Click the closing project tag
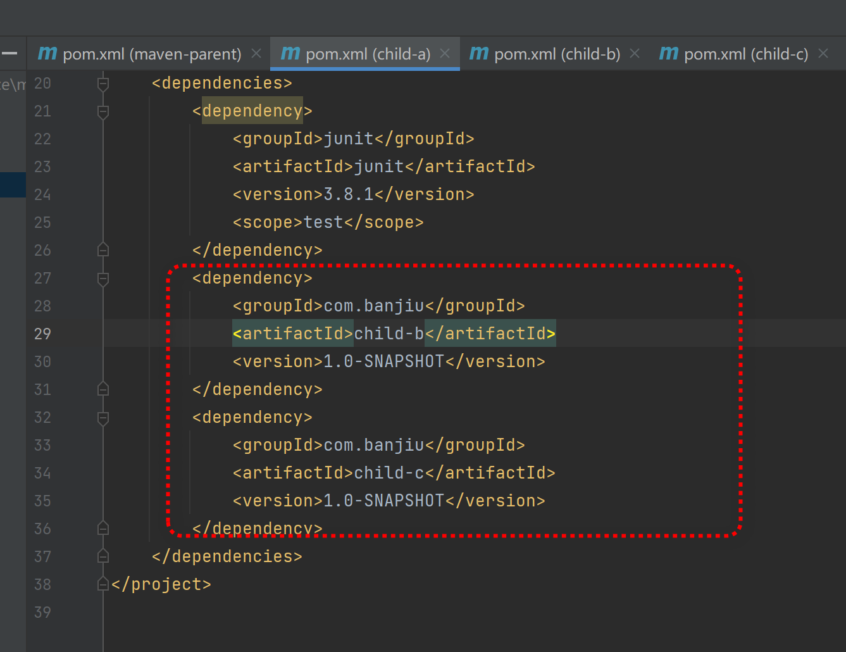The width and height of the screenshot is (846, 652). point(161,584)
